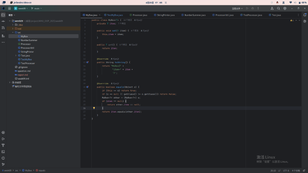The width and height of the screenshot is (308, 173).
Task: Open Project view mode dropdown (项目)
Action: click(12, 15)
